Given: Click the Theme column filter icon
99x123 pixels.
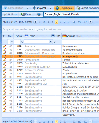Looking at the screenshot, I should (x=55, y=42).
